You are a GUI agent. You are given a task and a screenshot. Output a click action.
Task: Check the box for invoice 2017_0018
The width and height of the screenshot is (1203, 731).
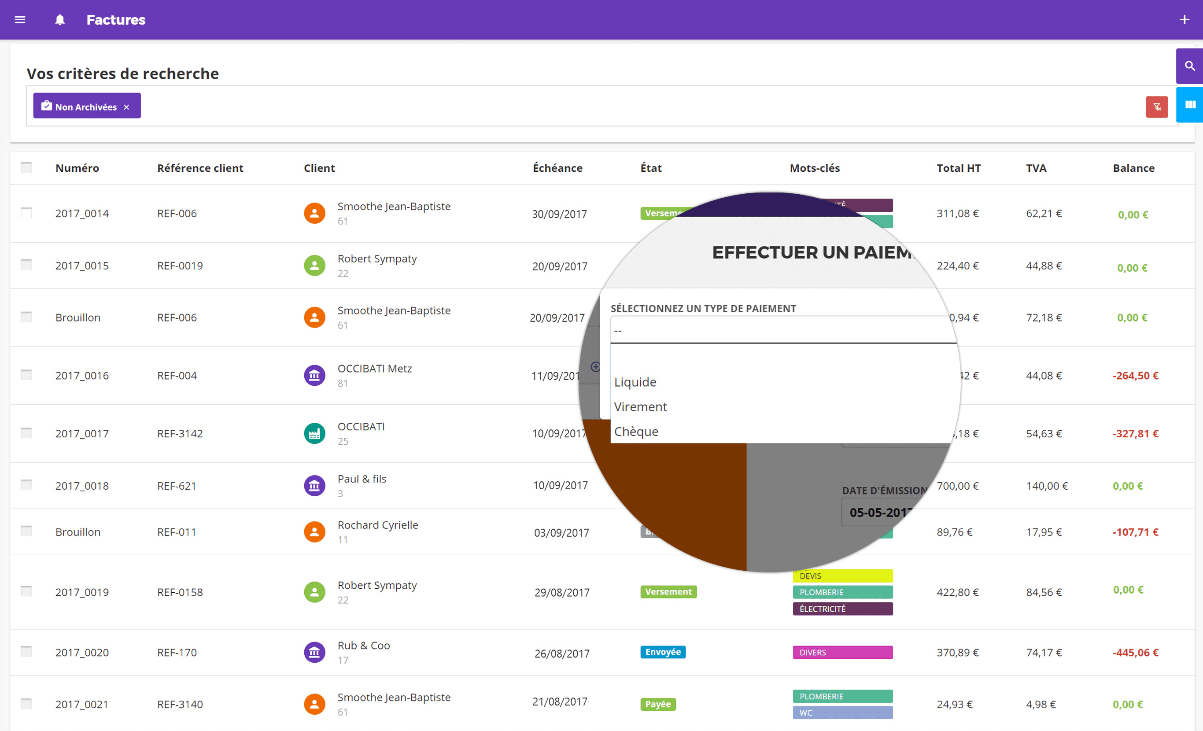tap(26, 485)
